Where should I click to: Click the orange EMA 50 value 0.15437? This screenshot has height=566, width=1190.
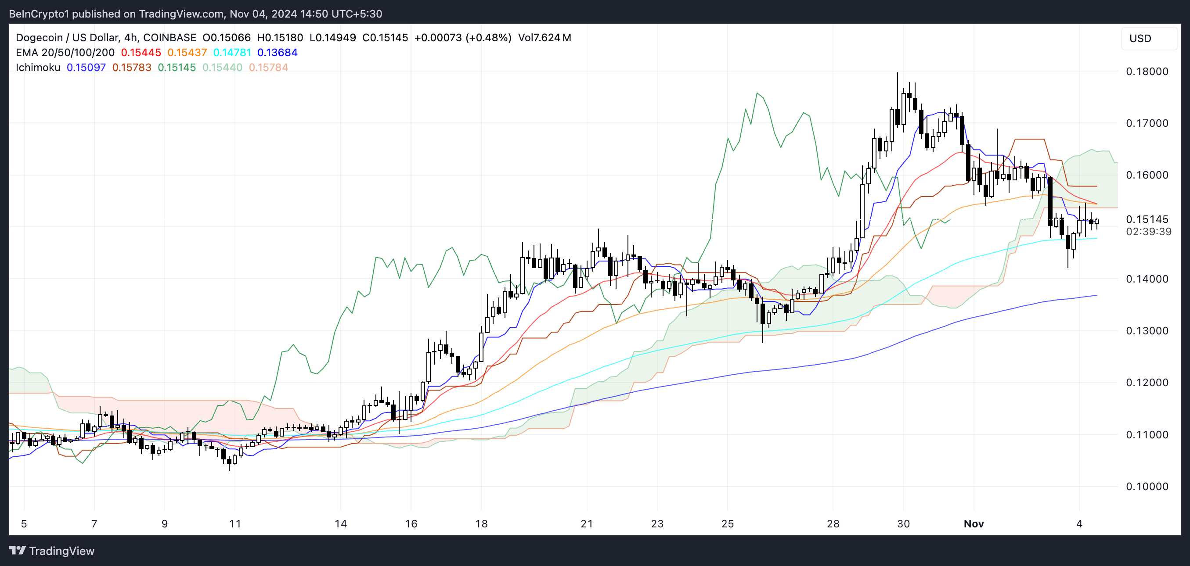click(187, 53)
